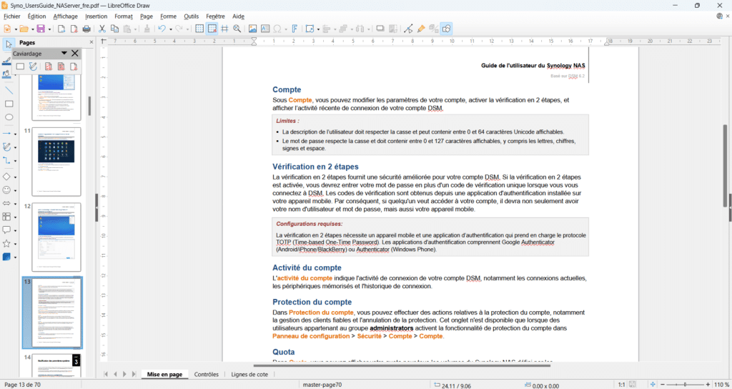Open the Block Arrows dropdown arrow
This screenshot has height=389, width=732.
point(16,204)
